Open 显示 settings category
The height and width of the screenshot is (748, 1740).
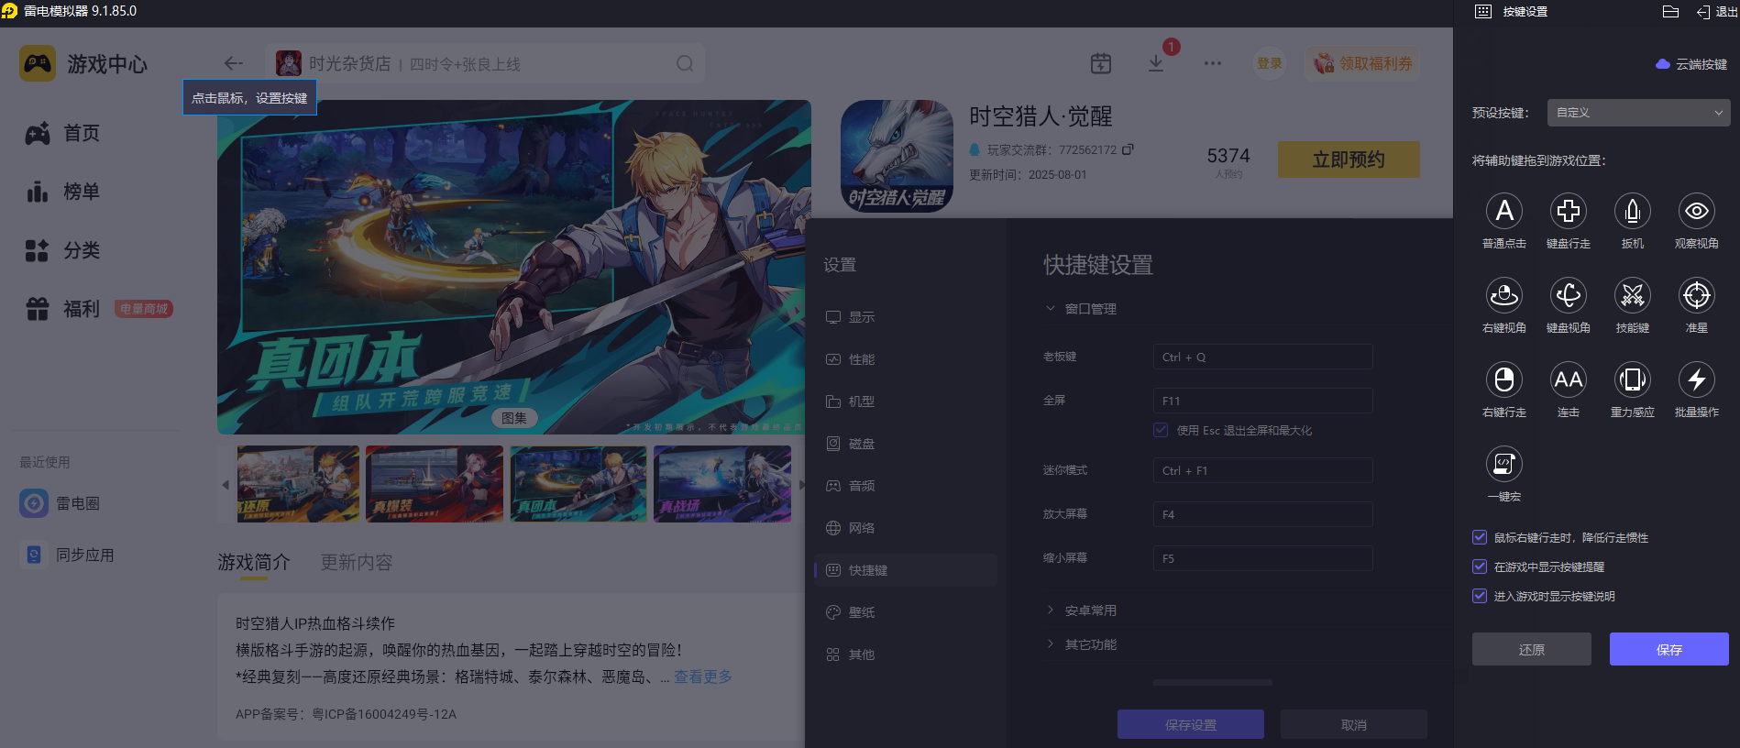[906, 317]
